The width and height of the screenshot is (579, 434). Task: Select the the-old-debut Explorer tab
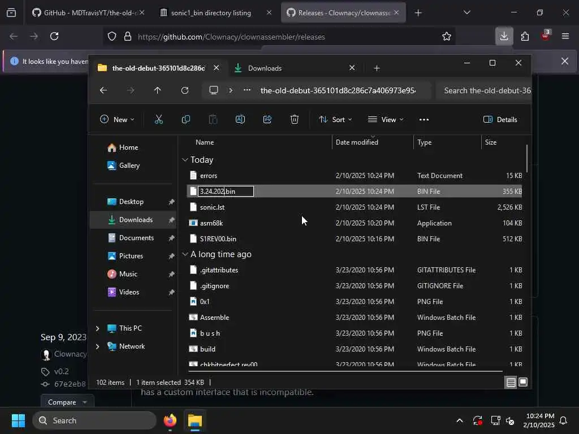coord(159,68)
